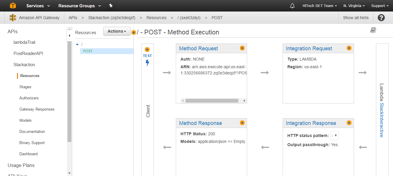Screen dimensions: 393x177
Task: Click TEST link in Client box
Action: click(147, 56)
